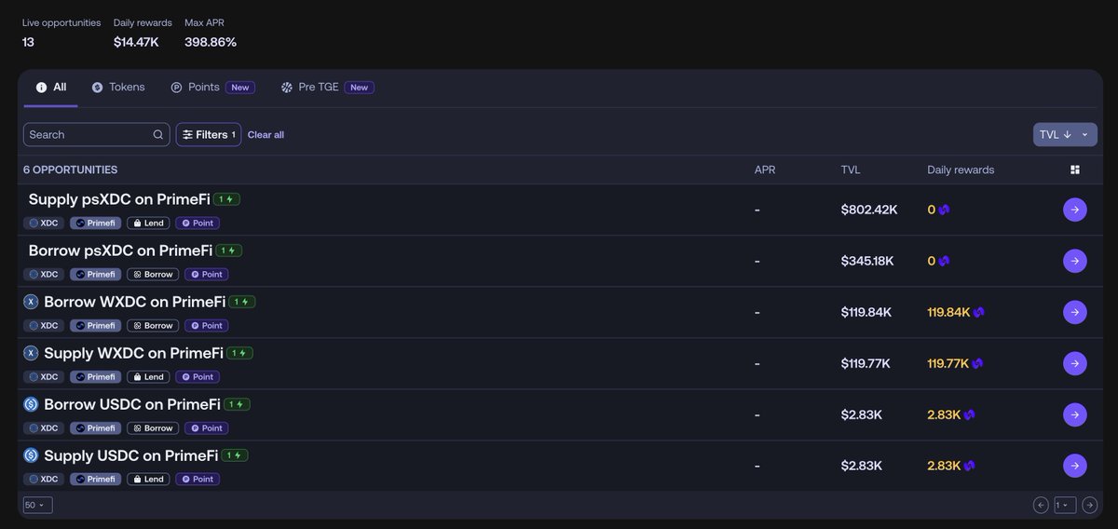Open Supply USDC on PrimeFi opportunity title
1118x529 pixels.
point(130,455)
